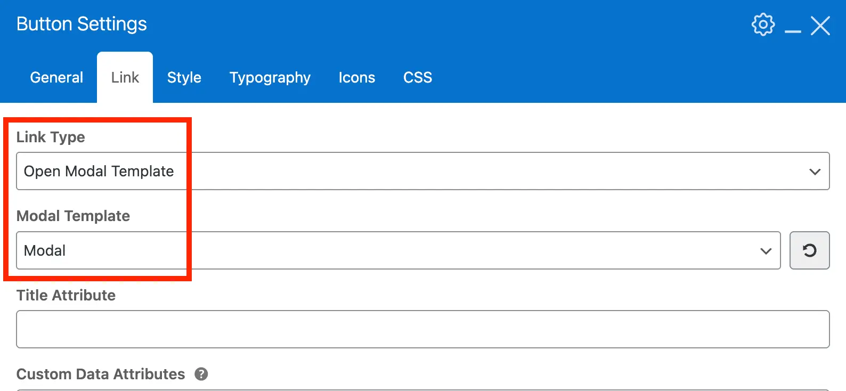Screen dimensions: 846x391
Task: Click the Custom Data Attributes label
Action: click(x=100, y=374)
